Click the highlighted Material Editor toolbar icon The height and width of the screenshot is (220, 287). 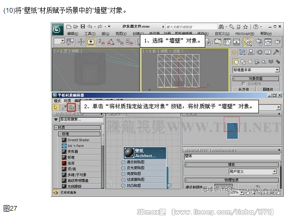[247, 42]
